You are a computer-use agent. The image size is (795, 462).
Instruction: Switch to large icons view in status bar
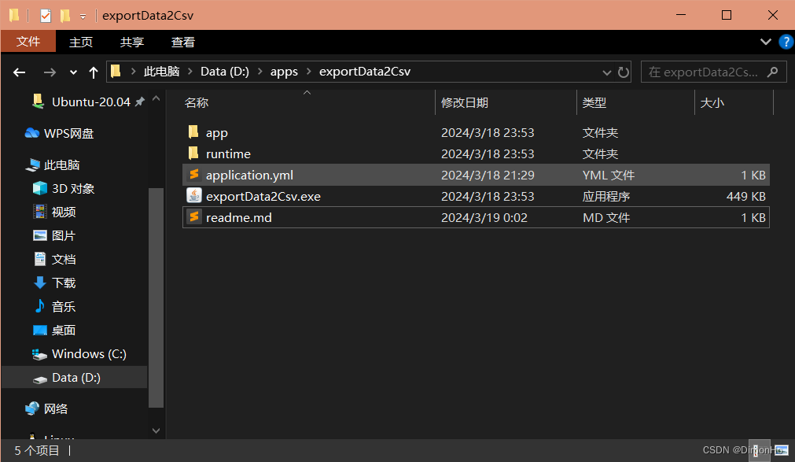pyautogui.click(x=782, y=450)
